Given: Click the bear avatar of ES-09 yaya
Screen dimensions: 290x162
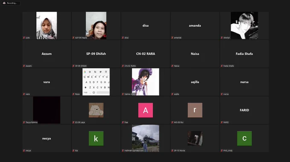Looking at the screenshot, I should [96, 110].
